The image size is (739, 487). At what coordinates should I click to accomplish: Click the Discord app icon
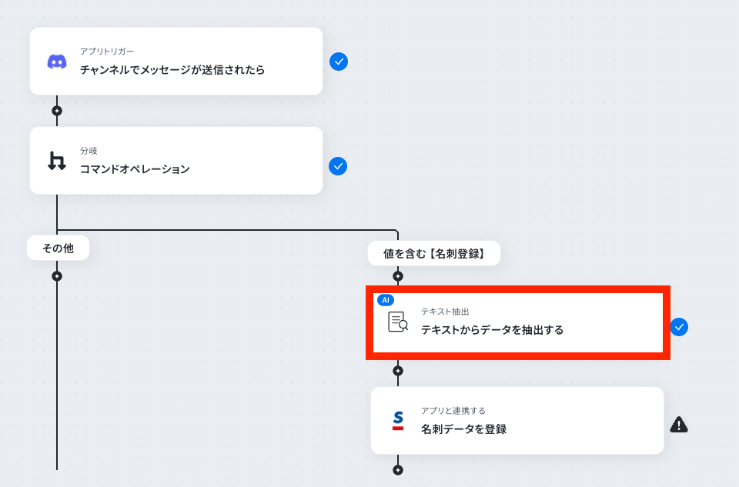pos(57,62)
